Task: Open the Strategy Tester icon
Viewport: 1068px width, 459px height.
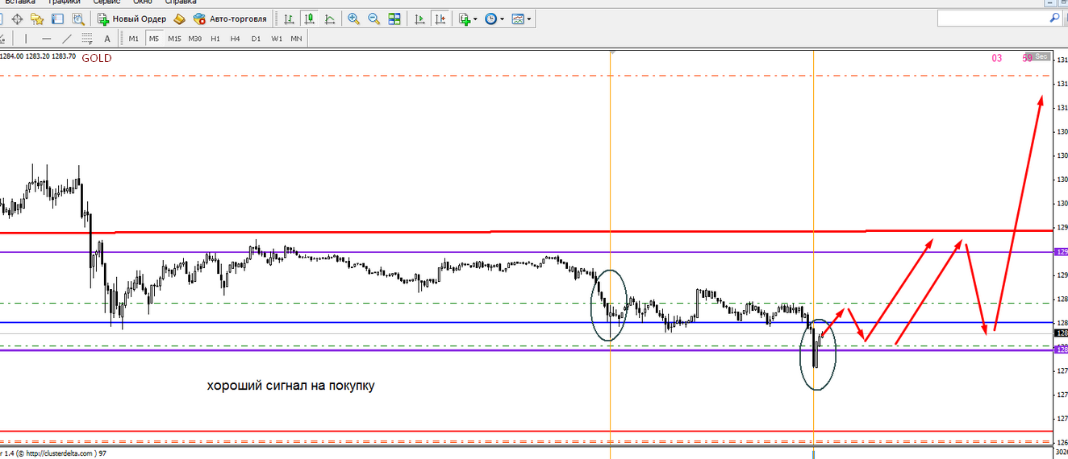Action: 77,19
